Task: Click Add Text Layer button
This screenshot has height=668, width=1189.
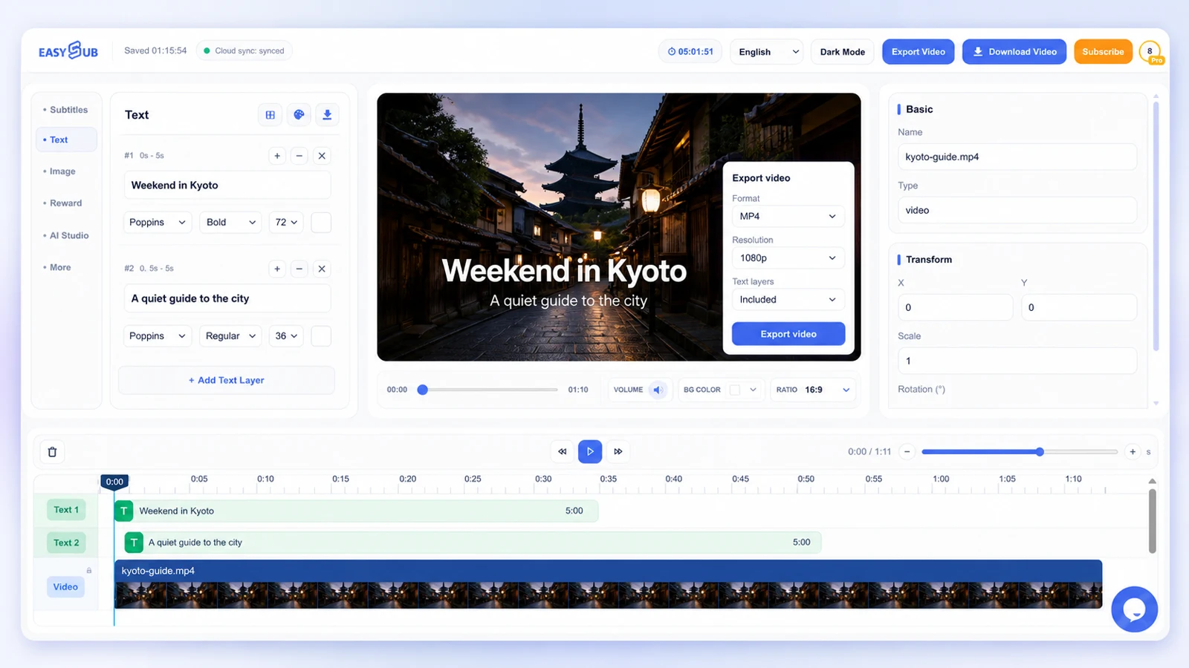Action: coord(227,380)
